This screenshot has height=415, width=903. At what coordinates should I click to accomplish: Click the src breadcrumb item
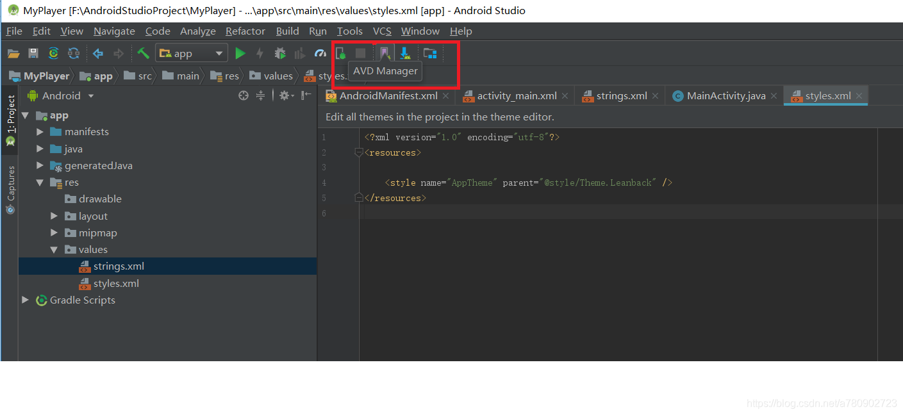click(x=138, y=76)
